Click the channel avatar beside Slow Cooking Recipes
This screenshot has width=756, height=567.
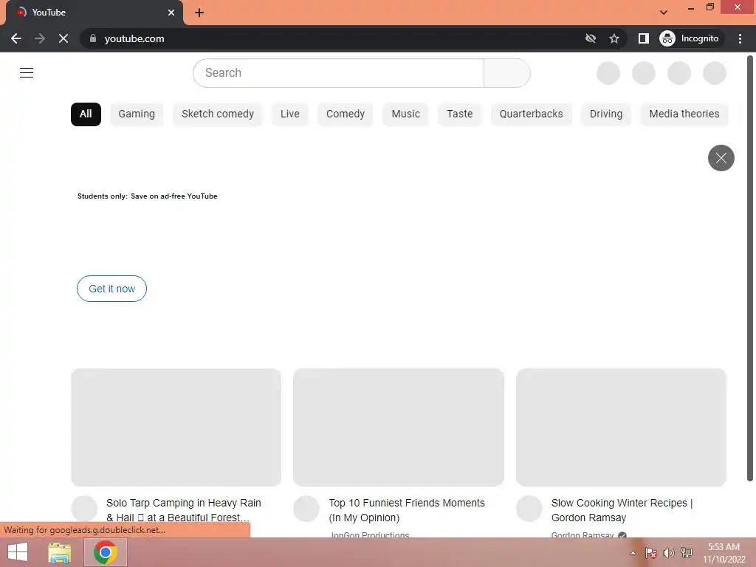[529, 509]
